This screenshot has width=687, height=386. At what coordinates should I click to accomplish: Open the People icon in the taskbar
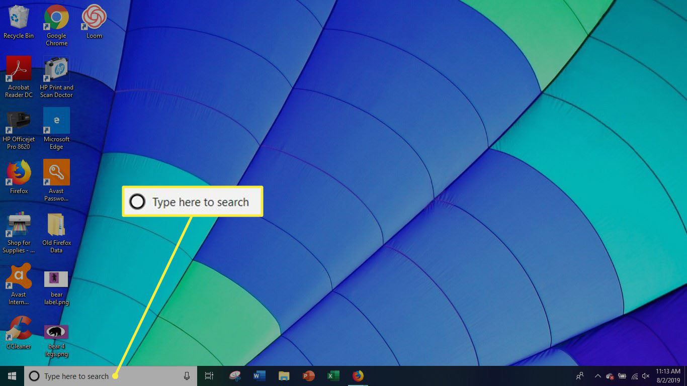[x=580, y=376]
